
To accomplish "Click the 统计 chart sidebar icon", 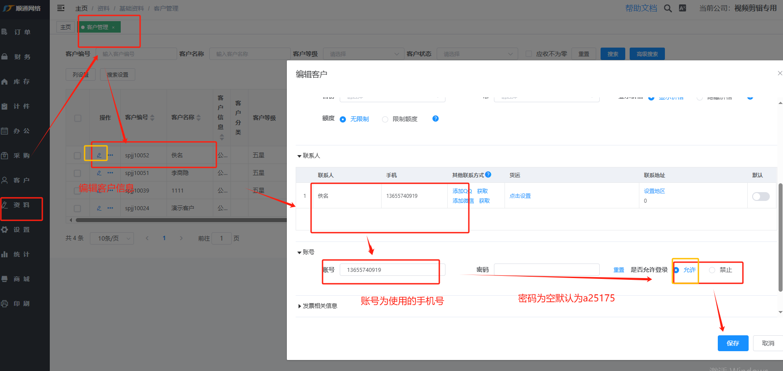I will 5,254.
